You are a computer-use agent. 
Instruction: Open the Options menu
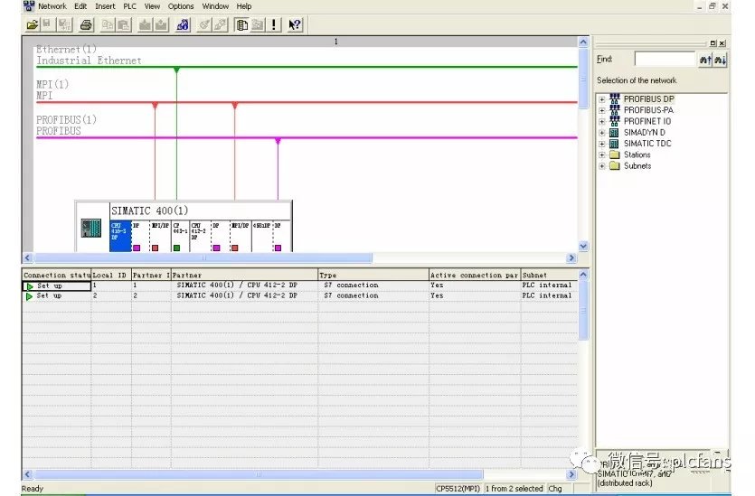(181, 6)
